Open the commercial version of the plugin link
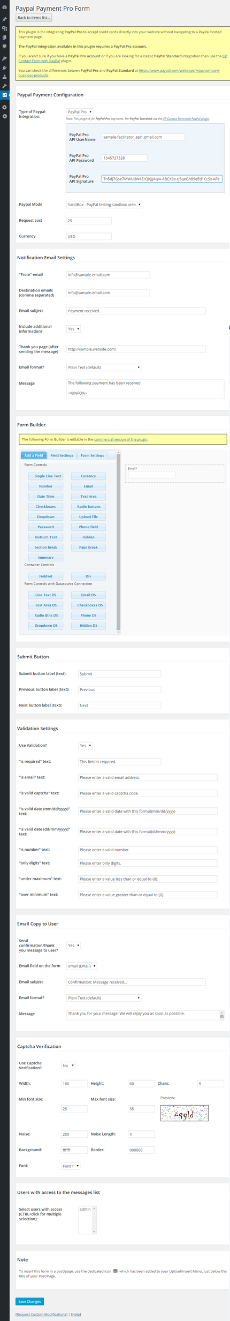This screenshot has height=1321, width=230. coord(121,439)
